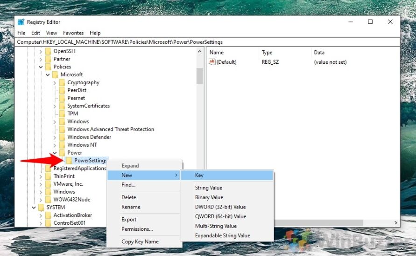Click the TPM folder icon

(62, 114)
